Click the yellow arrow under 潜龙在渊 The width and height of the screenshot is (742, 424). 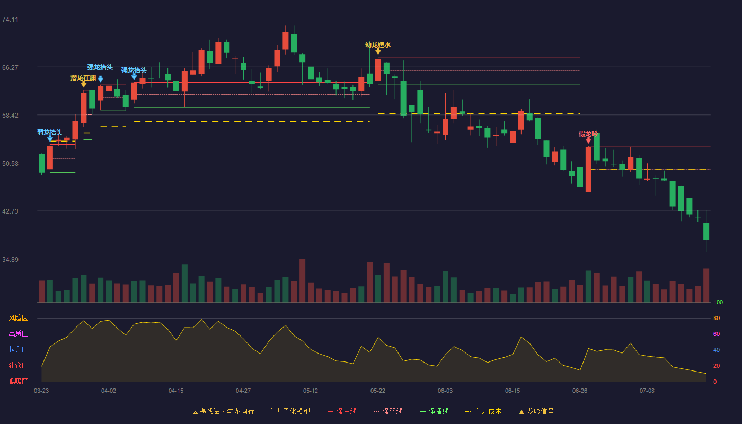tap(84, 84)
